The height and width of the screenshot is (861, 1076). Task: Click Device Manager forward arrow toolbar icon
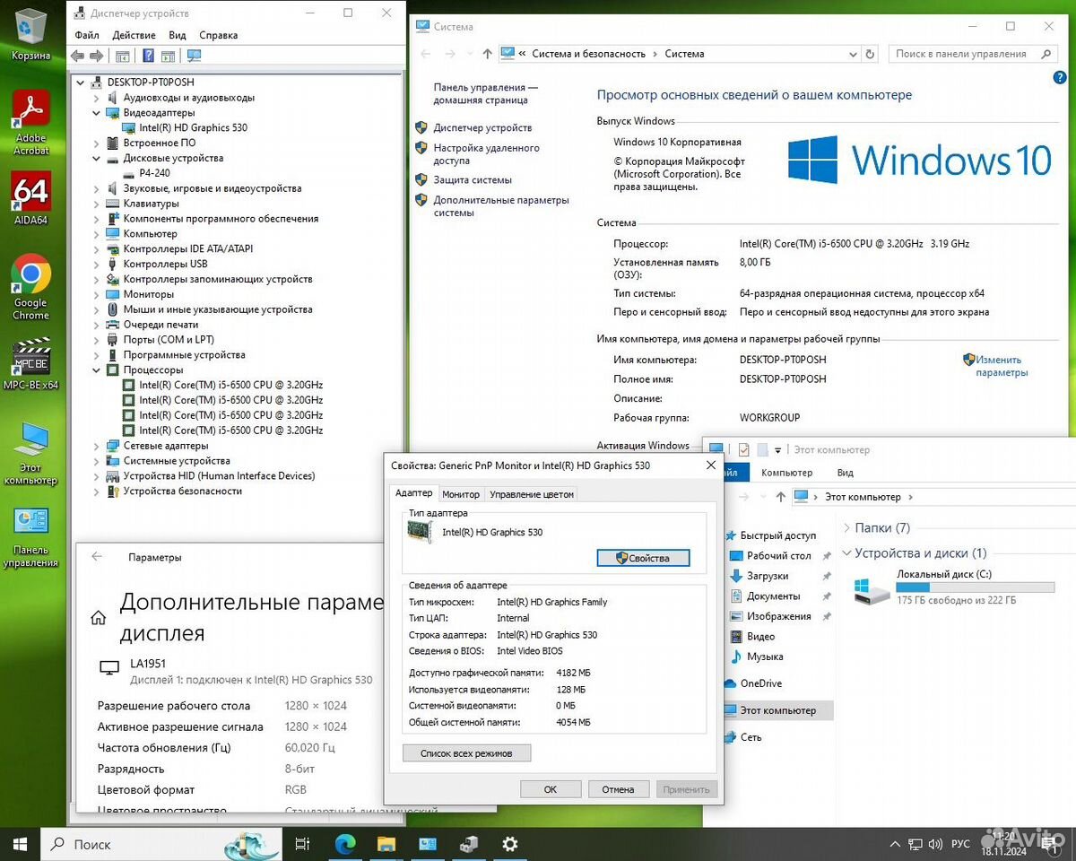tap(97, 56)
